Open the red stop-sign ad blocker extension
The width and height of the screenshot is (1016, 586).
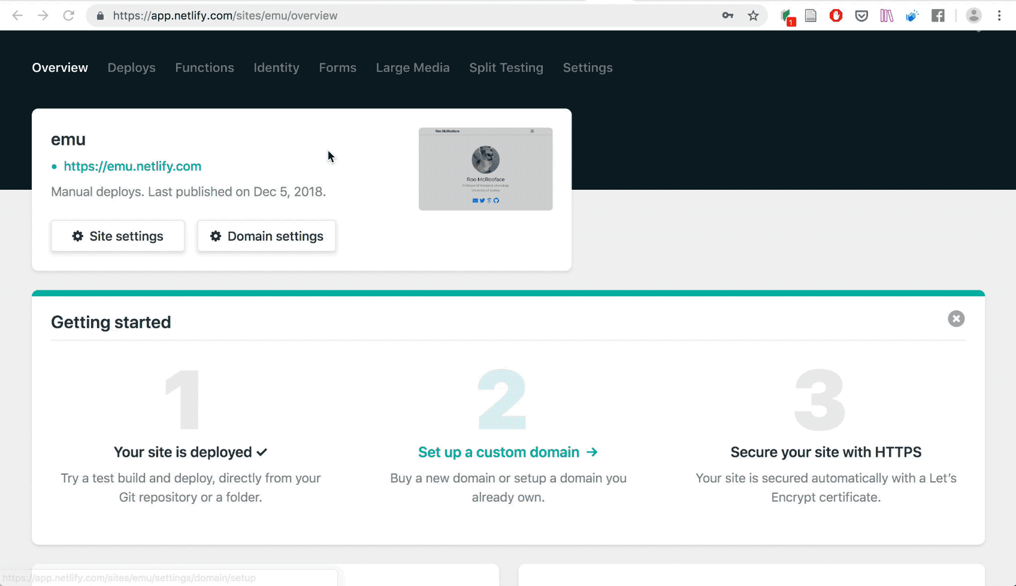pyautogui.click(x=836, y=16)
